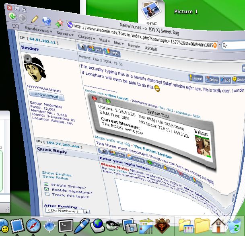Viewport: 245px width, 236px height.
Task: Click the timdorr.com signature link
Action: click(x=94, y=92)
